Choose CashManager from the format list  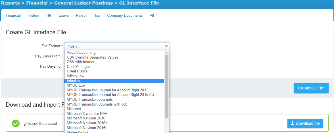[114, 66]
